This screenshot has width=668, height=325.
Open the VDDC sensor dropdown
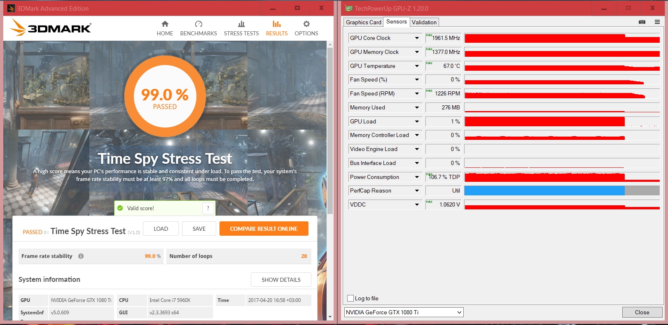[x=417, y=204]
